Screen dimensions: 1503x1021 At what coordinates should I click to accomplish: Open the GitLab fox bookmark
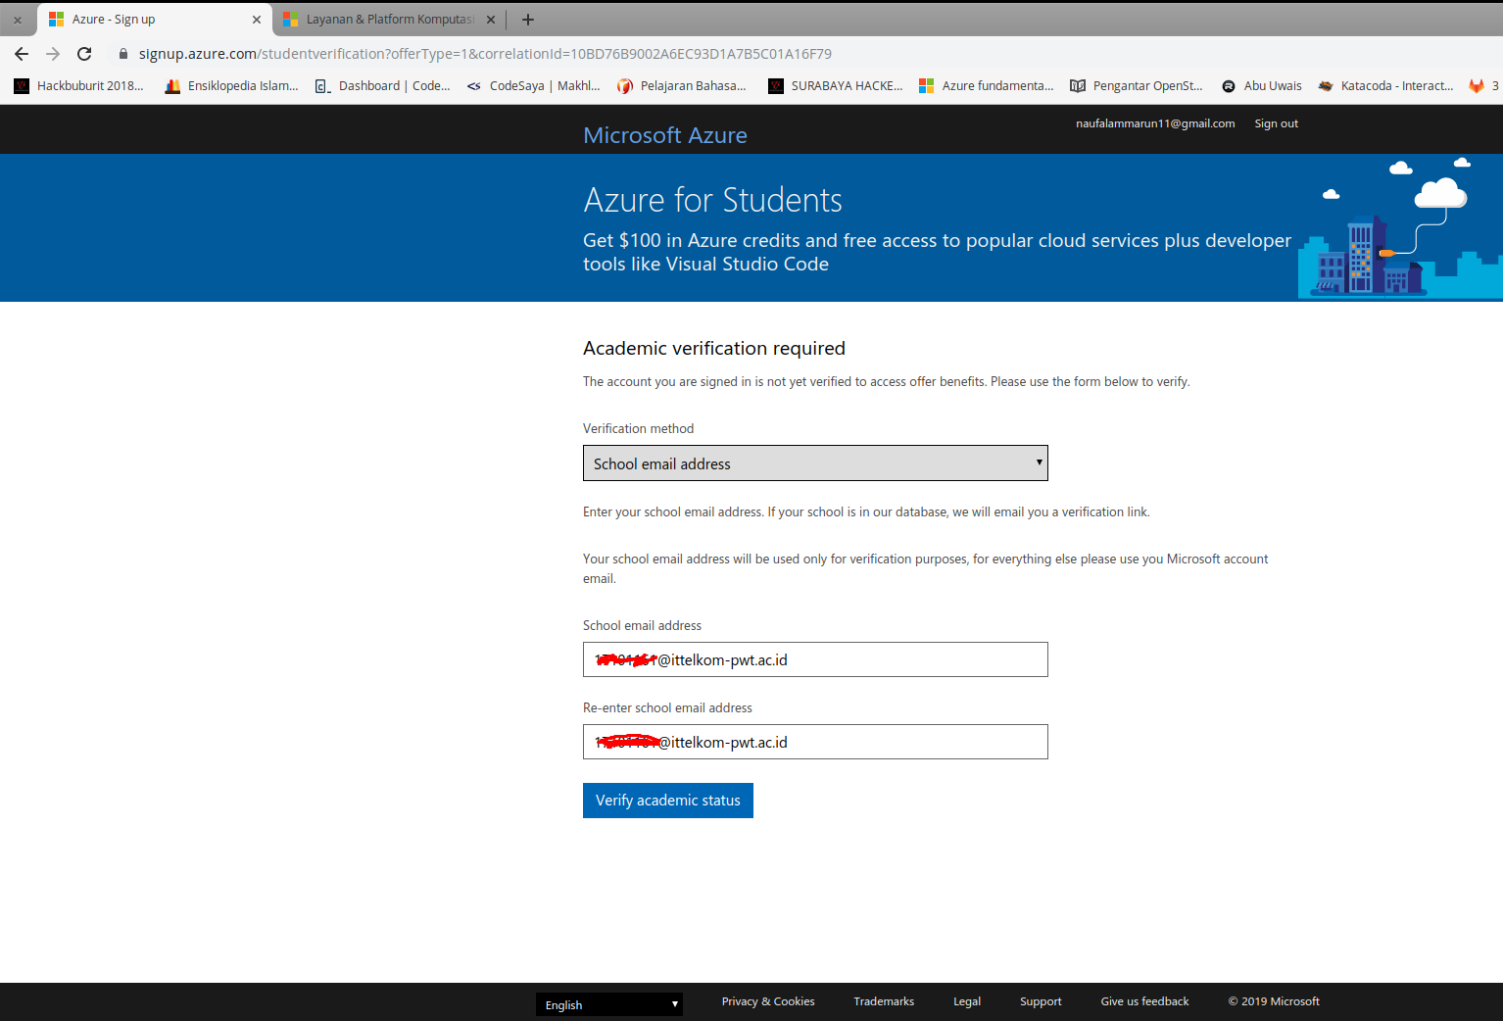(x=1477, y=86)
